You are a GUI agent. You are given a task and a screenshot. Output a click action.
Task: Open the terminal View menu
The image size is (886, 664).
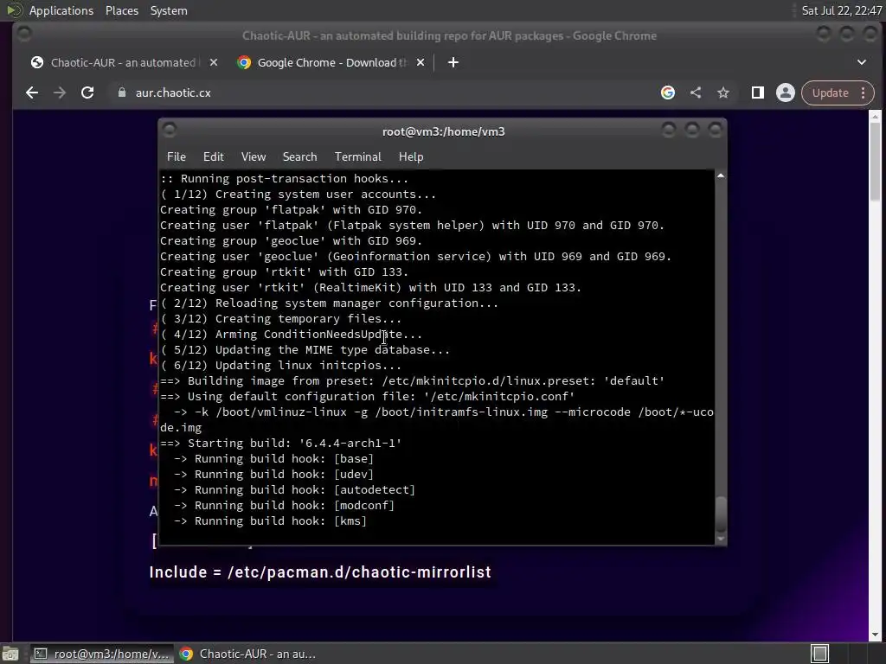tap(254, 157)
